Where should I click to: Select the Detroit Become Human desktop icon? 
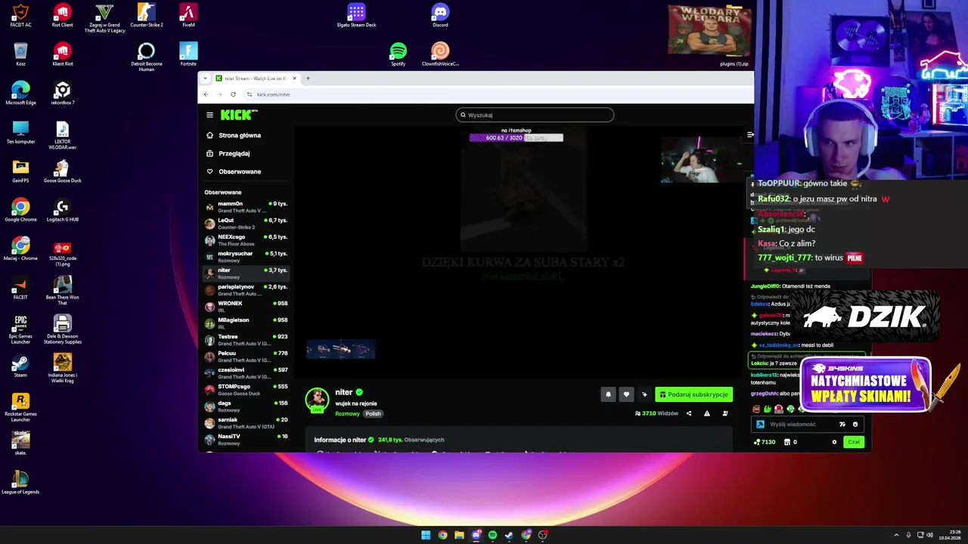(147, 57)
